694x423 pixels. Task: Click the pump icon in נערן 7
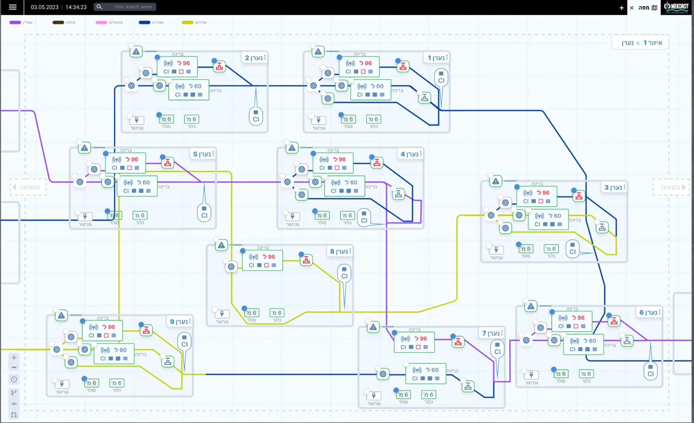(383, 374)
